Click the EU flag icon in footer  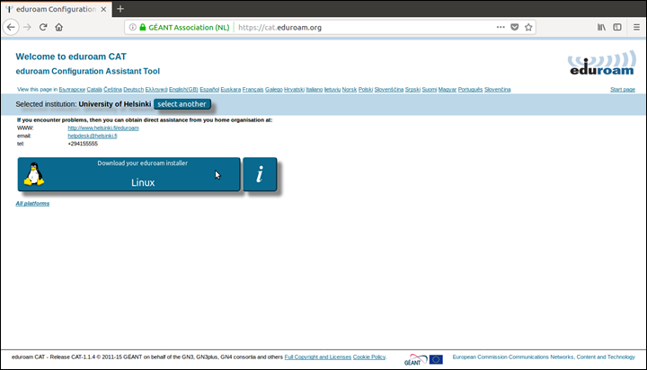coord(436,360)
